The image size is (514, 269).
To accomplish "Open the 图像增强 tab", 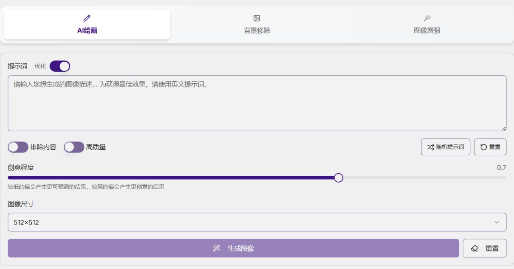I will click(427, 30).
